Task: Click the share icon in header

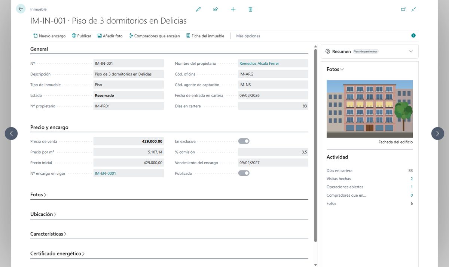Action: (216, 9)
